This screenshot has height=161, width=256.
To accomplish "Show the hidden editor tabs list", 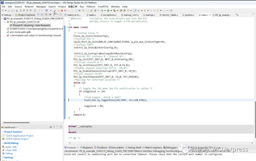I will tap(237, 15).
